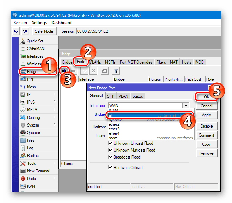Open the Filters tab

click(161, 62)
